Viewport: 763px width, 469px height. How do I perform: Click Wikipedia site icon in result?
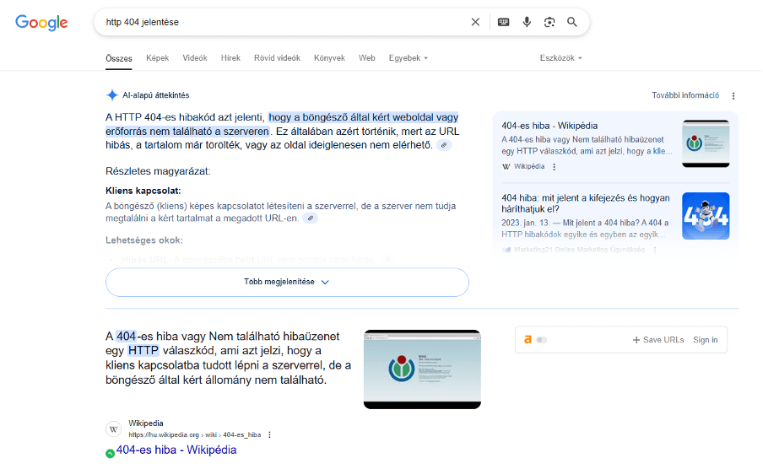click(x=114, y=429)
